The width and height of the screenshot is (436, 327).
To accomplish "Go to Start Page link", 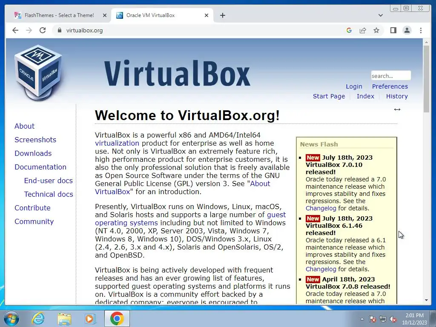I will pyautogui.click(x=329, y=96).
